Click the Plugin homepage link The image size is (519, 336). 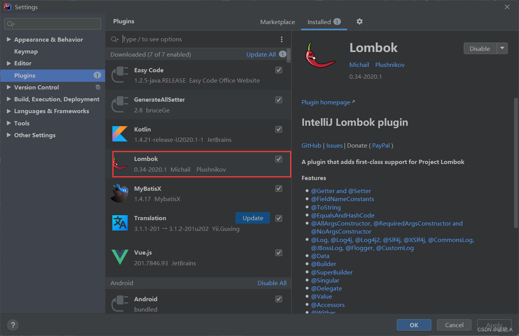[x=326, y=102]
